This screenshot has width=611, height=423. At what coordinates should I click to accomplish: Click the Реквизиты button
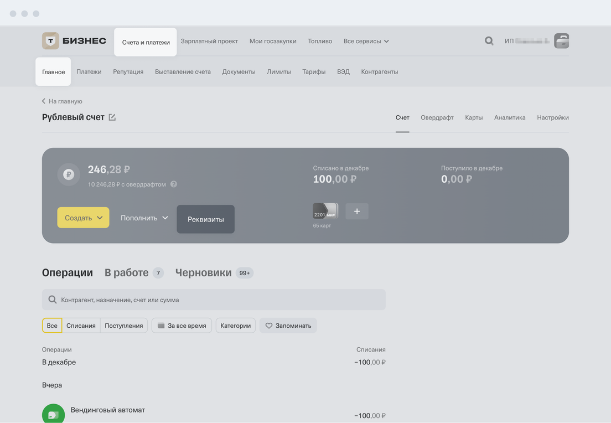click(x=205, y=219)
